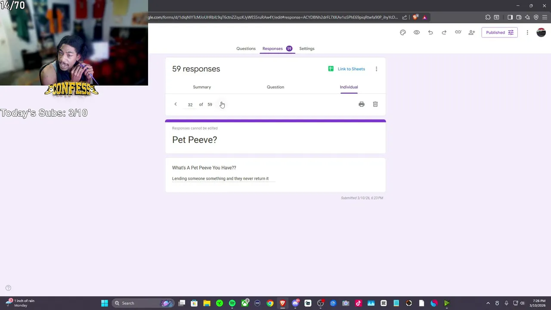Open Google Chrome from the taskbar

pyautogui.click(x=270, y=303)
